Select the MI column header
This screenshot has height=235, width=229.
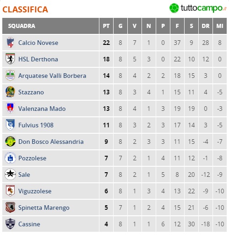(220, 26)
